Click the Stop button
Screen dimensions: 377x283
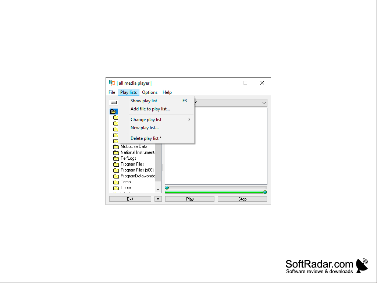pos(242,199)
